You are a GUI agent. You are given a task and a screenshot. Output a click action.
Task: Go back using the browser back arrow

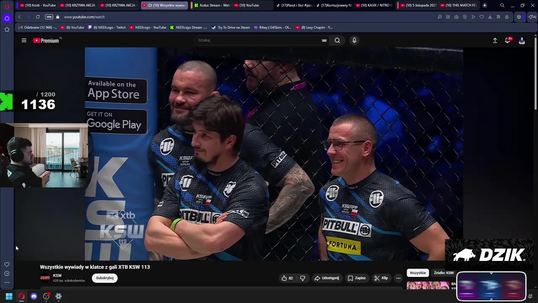point(19,17)
